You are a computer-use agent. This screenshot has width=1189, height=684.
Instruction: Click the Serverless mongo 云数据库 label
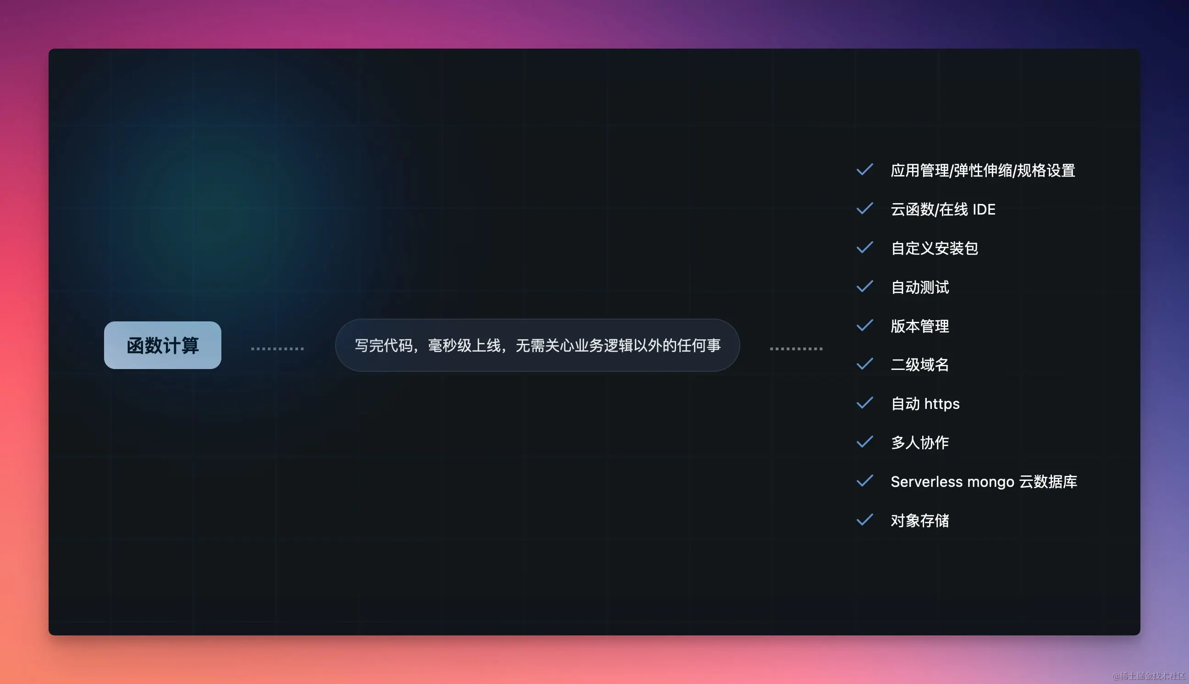(983, 482)
